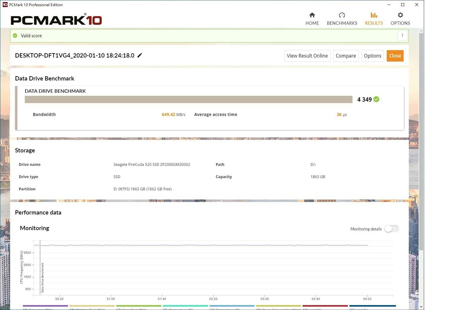Viewport: 470px width, 310px height.
Task: Open the Options gear icon
Action: [x=400, y=15]
